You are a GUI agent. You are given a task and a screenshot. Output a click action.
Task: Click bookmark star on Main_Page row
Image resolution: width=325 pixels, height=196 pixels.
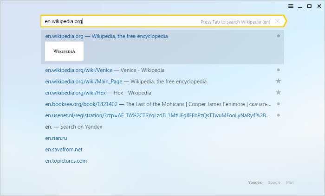(279, 81)
